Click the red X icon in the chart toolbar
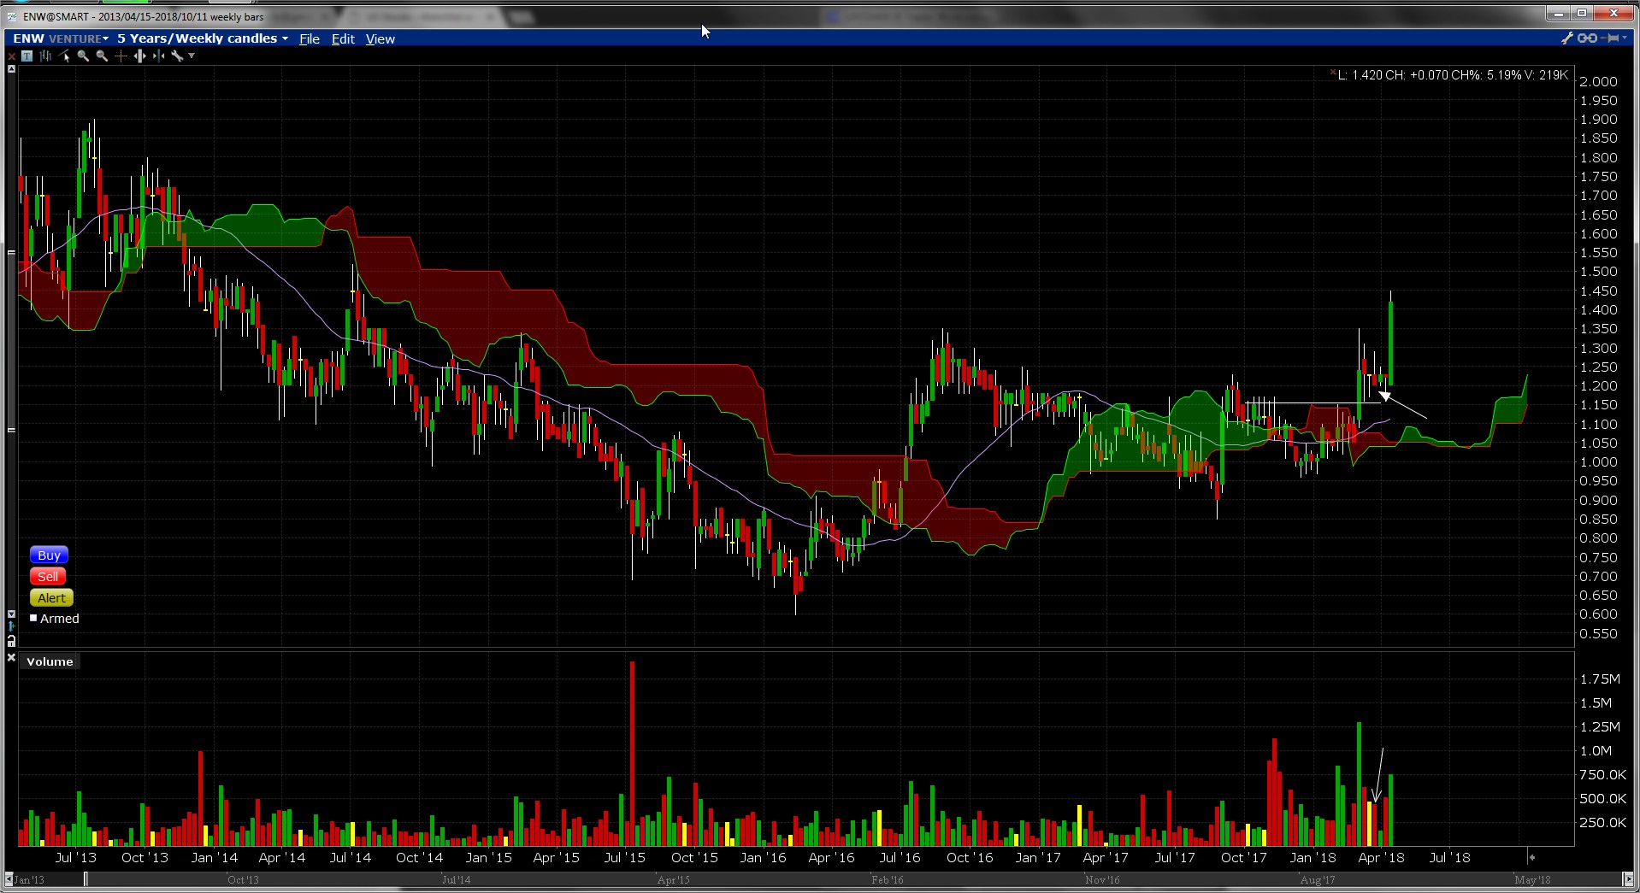This screenshot has height=893, width=1640. (11, 56)
